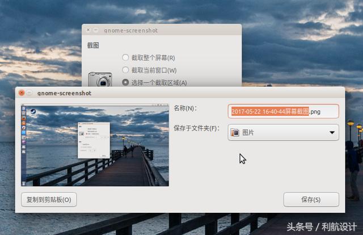Open the 图片 save folder combo box
The image size is (363, 235).
(283, 133)
